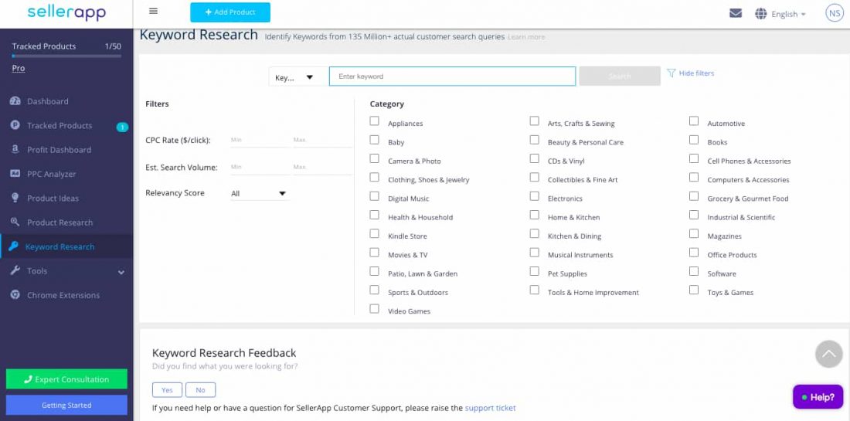Click the Chrome Extensions icon
Image resolution: width=850 pixels, height=421 pixels.
click(15, 295)
